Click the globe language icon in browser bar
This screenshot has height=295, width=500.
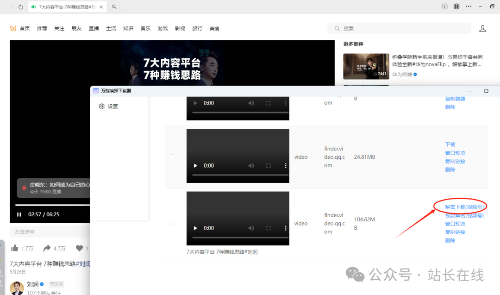[x=456, y=6]
